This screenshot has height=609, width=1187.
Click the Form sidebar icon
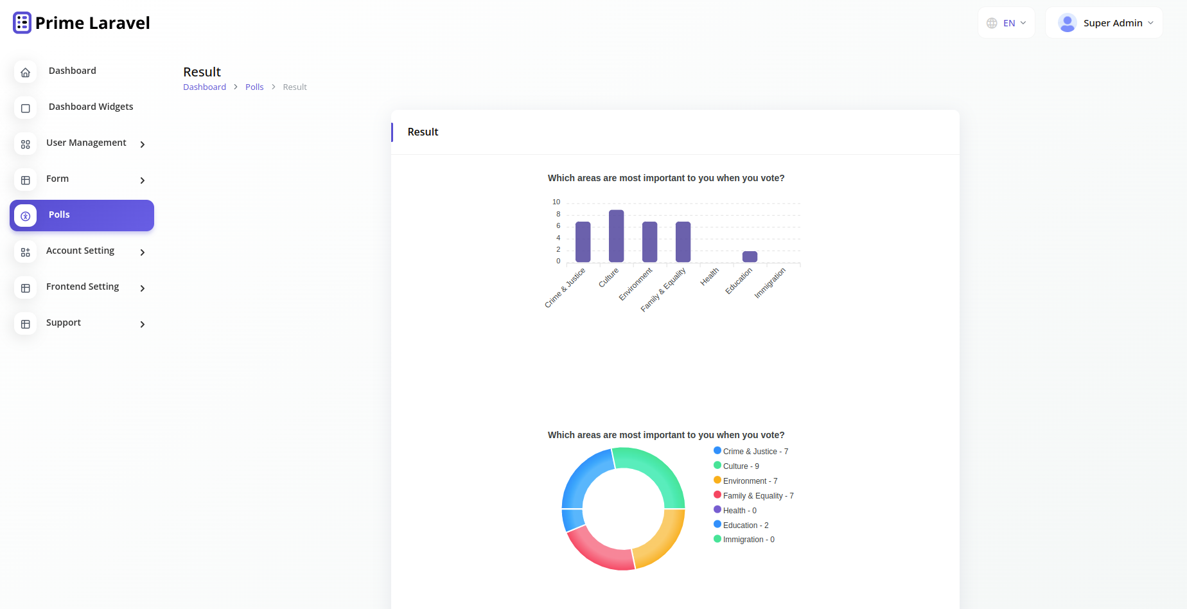26,181
